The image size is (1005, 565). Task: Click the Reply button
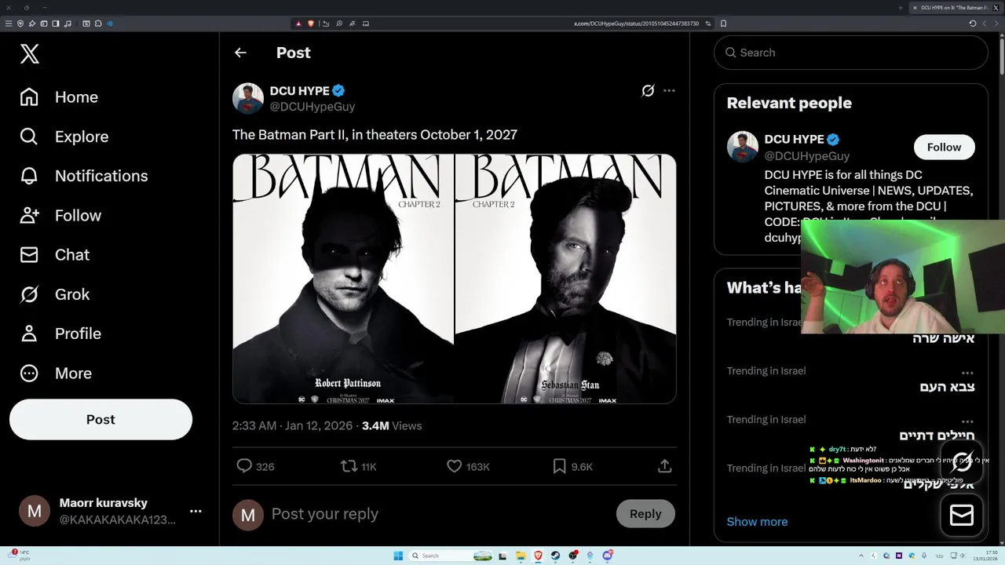pos(645,514)
